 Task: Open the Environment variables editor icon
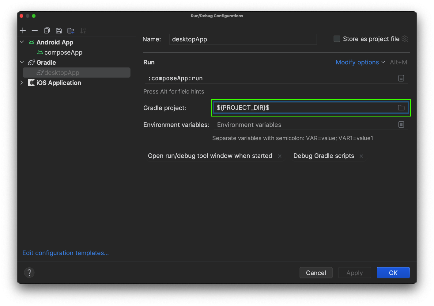[x=401, y=124]
